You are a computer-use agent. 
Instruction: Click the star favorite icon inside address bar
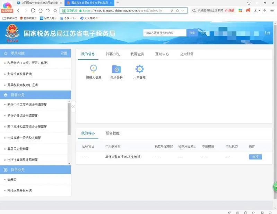click(178, 11)
